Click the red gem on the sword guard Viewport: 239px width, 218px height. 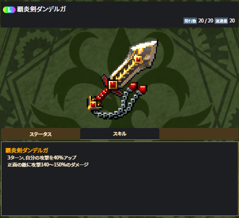tap(113, 84)
